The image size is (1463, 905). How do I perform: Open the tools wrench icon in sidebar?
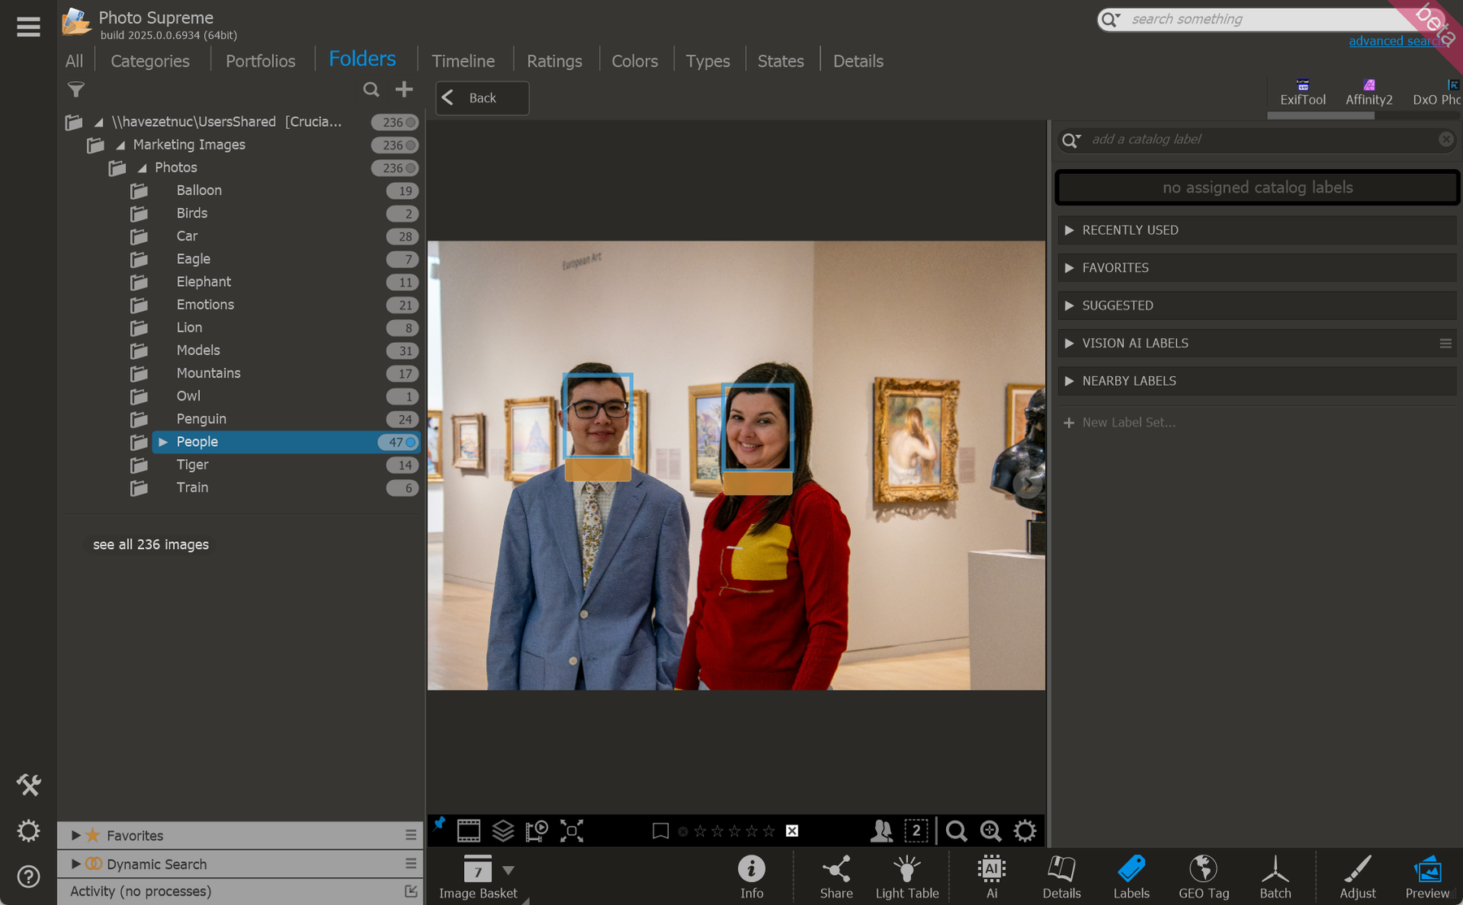point(28,785)
